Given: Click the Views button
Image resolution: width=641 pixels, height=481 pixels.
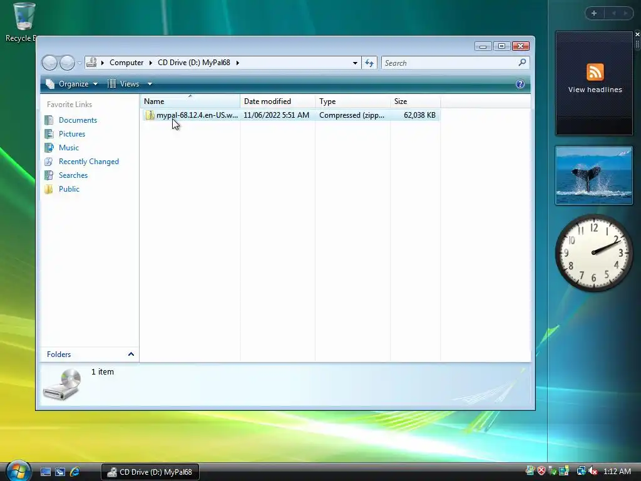Looking at the screenshot, I should point(124,84).
